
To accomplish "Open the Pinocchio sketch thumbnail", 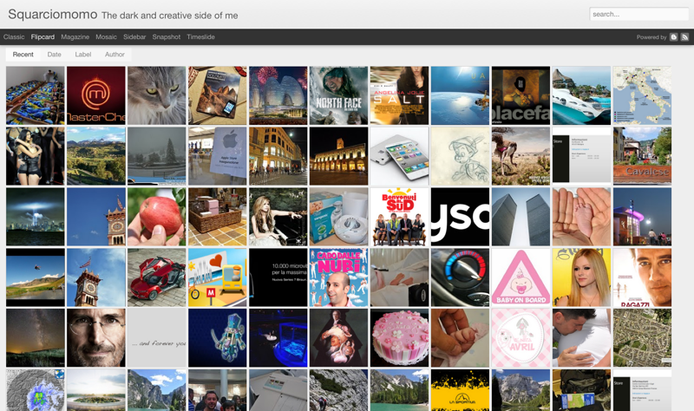I will [460, 156].
